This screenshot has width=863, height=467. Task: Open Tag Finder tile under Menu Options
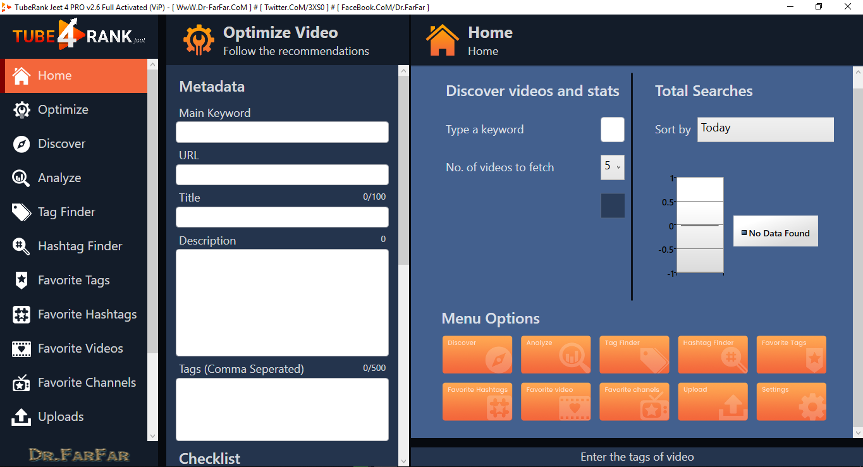click(x=634, y=355)
